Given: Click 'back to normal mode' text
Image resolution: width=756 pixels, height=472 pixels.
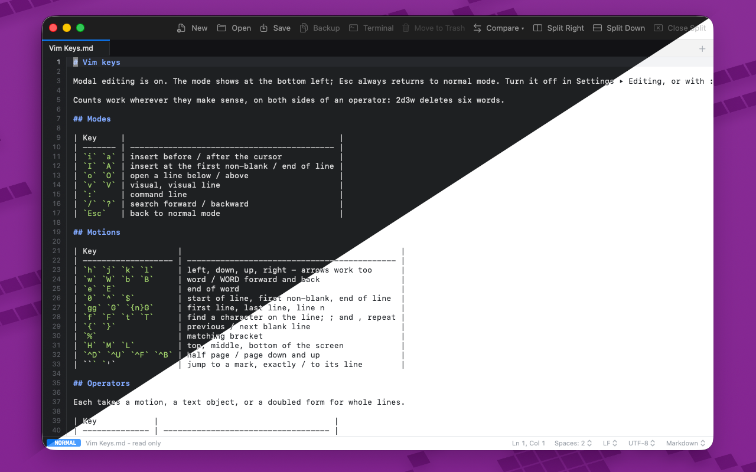Looking at the screenshot, I should pos(175,213).
